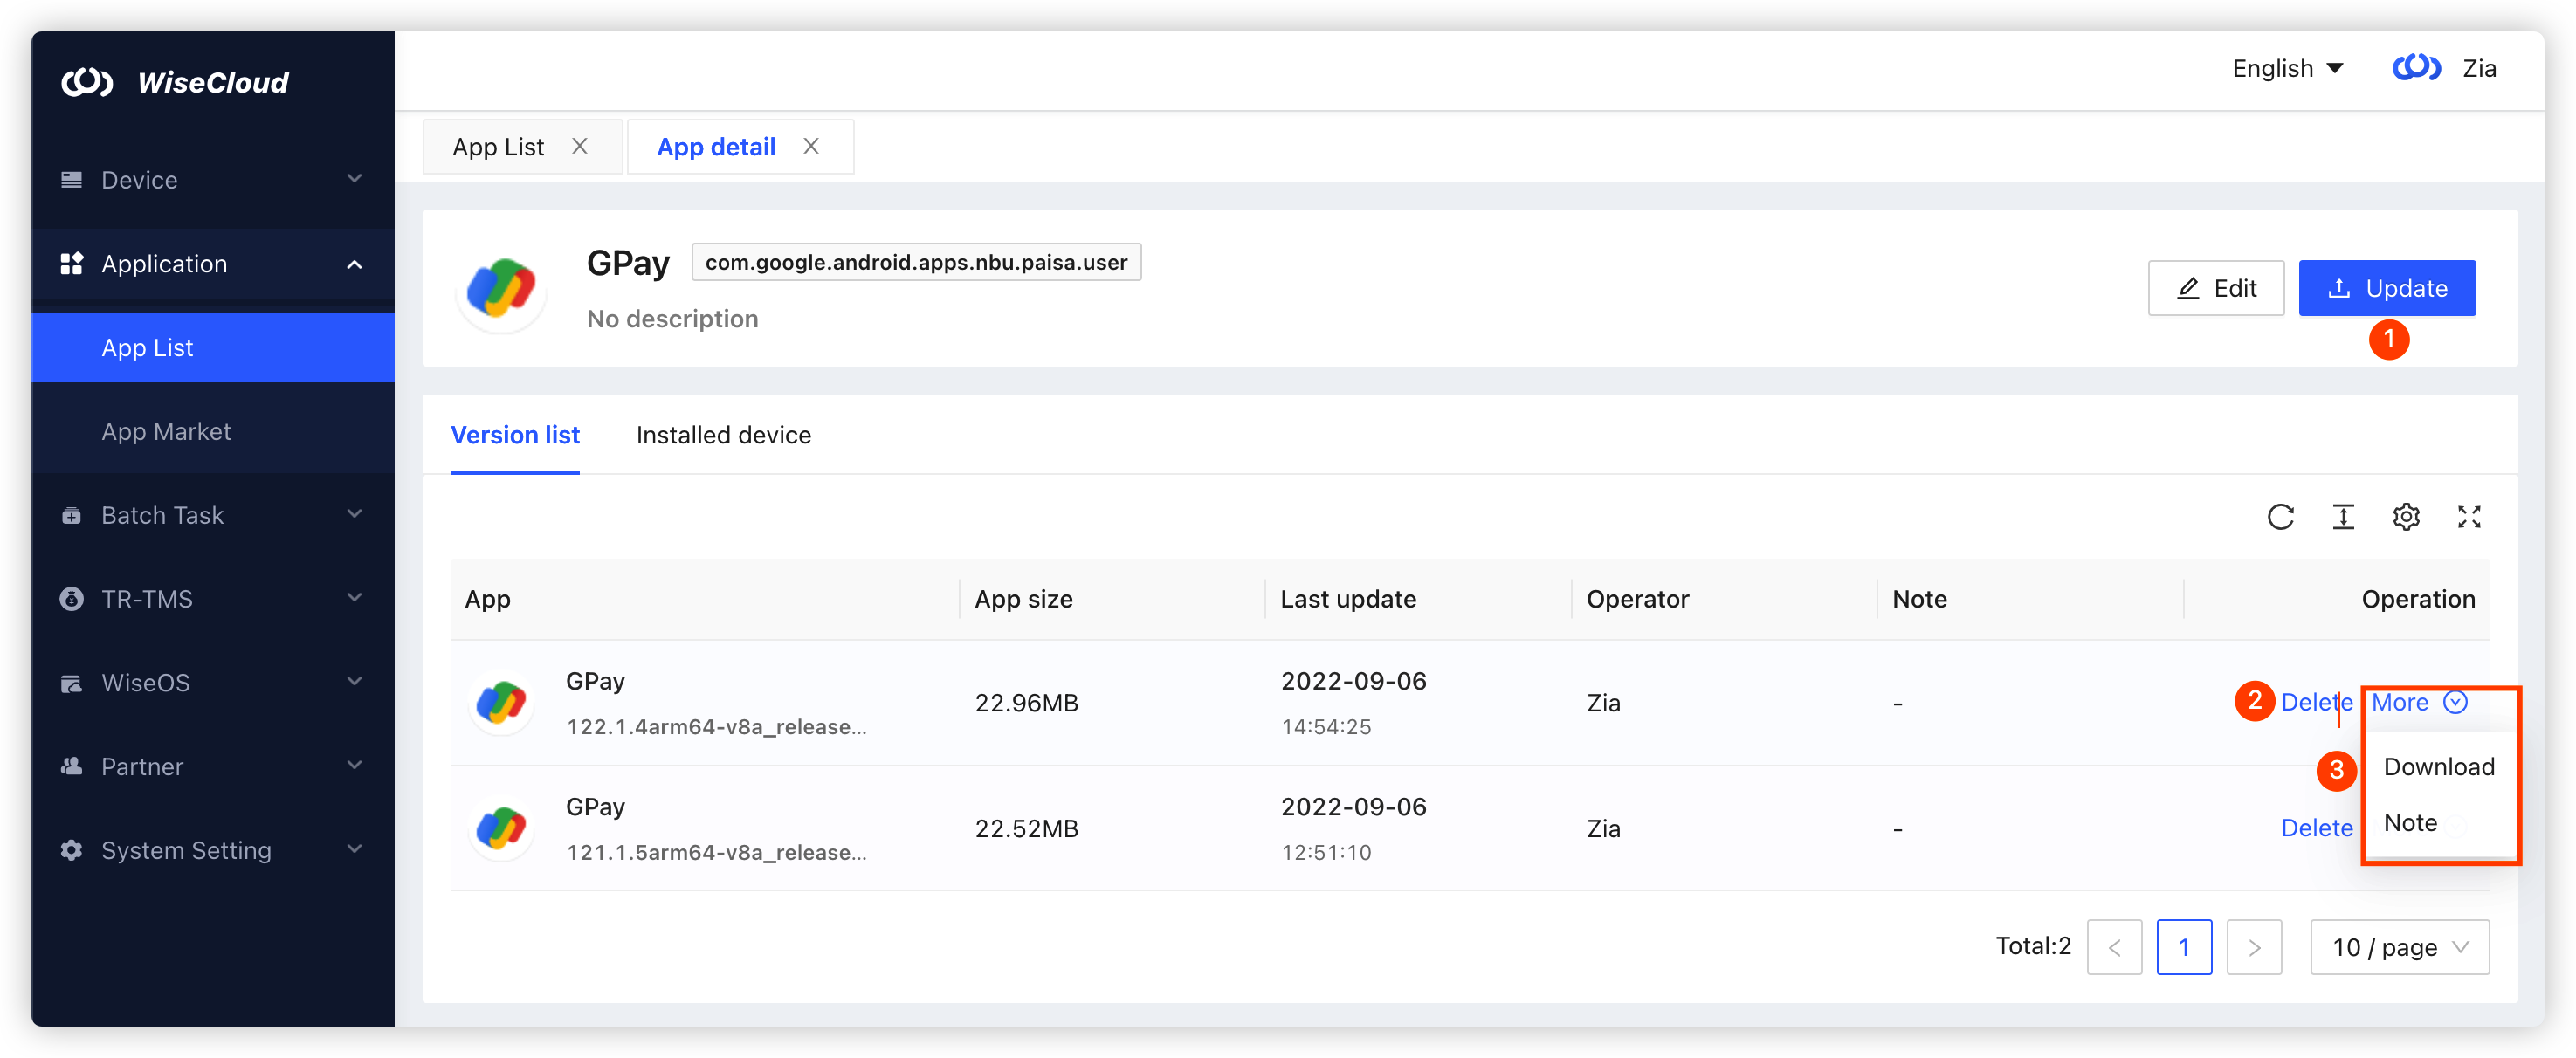This screenshot has height=1058, width=2576.
Task: Expand the WiseOS menu
Action: point(354,682)
